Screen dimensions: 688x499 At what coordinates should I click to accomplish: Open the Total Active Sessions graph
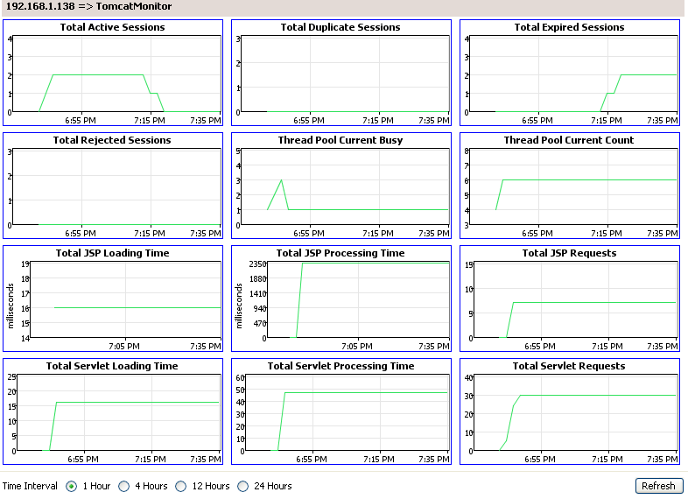113,73
